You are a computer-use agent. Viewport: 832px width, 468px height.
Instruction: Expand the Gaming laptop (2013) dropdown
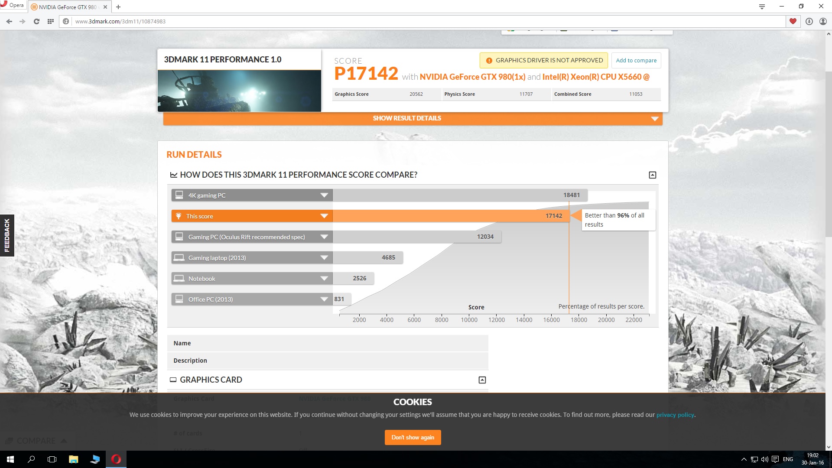click(324, 258)
